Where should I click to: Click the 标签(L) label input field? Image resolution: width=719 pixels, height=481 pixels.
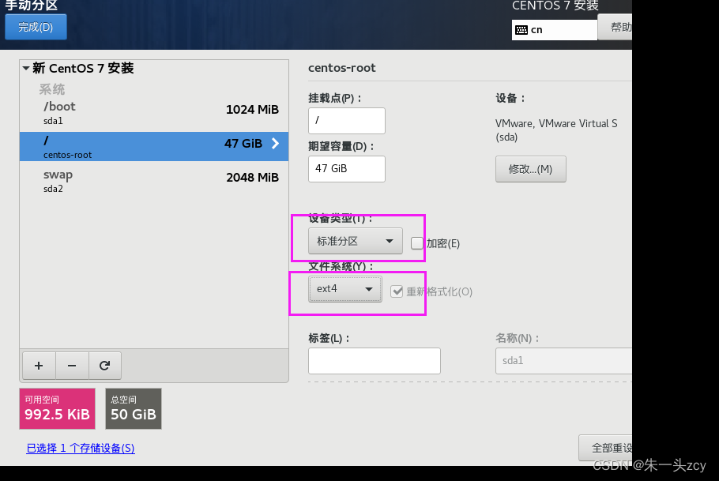[375, 361]
